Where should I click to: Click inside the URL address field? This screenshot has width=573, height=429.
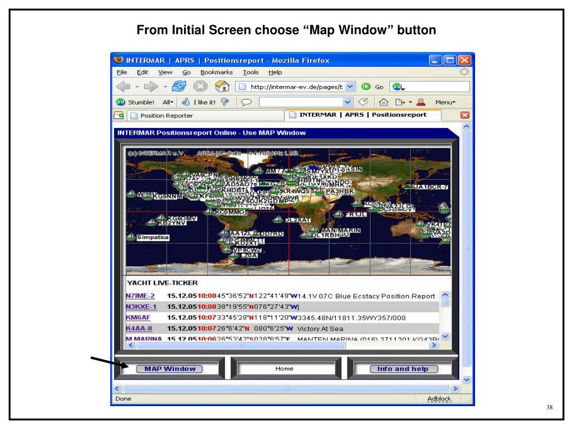click(x=296, y=87)
